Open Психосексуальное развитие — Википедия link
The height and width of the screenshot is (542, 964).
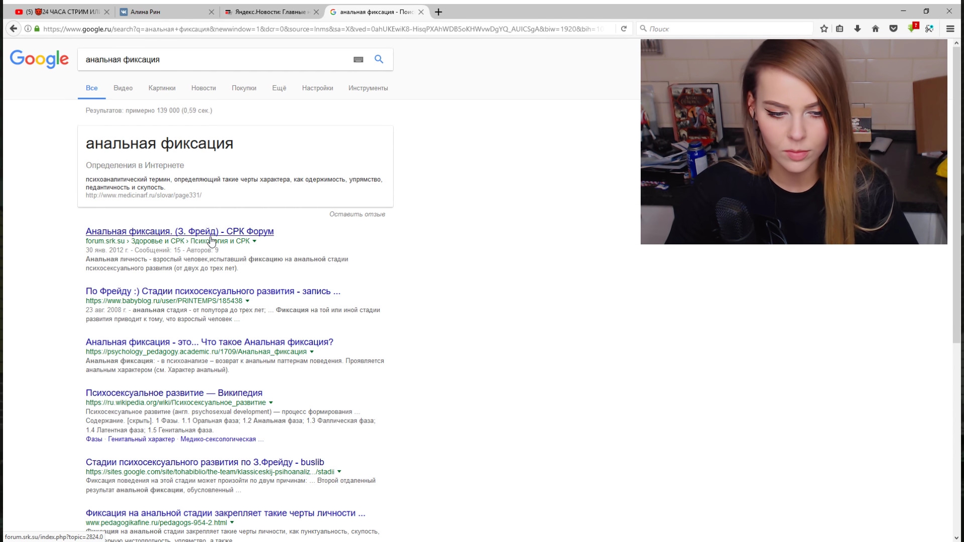[x=174, y=393]
